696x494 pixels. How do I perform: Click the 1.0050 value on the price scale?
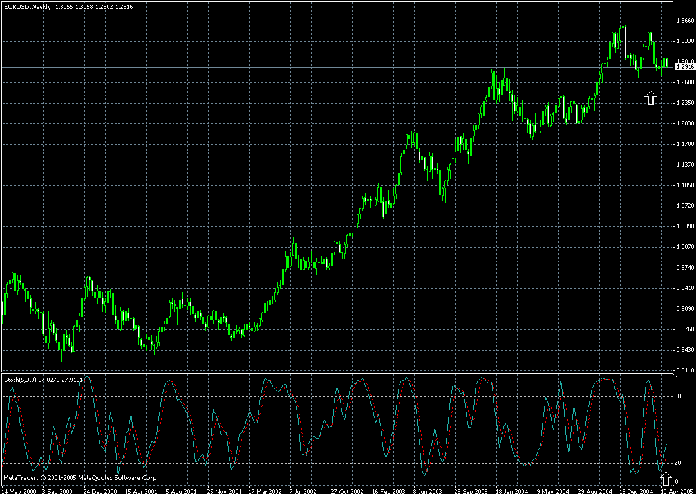tap(686, 246)
